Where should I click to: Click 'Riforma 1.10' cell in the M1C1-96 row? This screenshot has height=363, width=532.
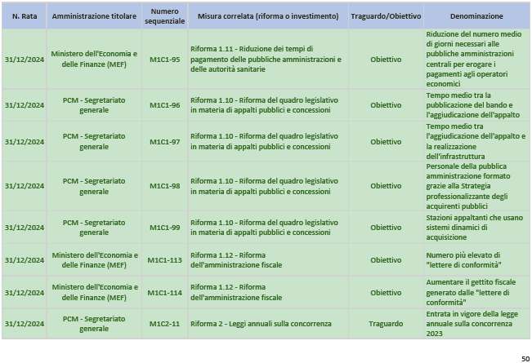click(x=268, y=105)
